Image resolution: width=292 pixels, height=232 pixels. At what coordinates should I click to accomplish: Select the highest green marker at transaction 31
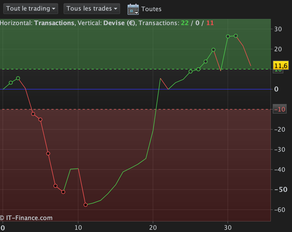(x=236, y=36)
